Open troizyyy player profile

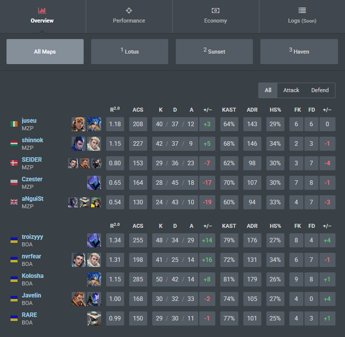(x=33, y=237)
